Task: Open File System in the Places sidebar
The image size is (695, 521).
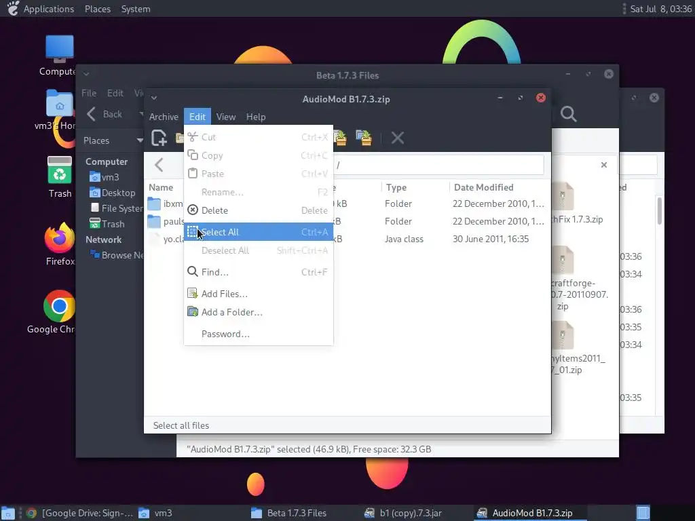Action: click(117, 208)
